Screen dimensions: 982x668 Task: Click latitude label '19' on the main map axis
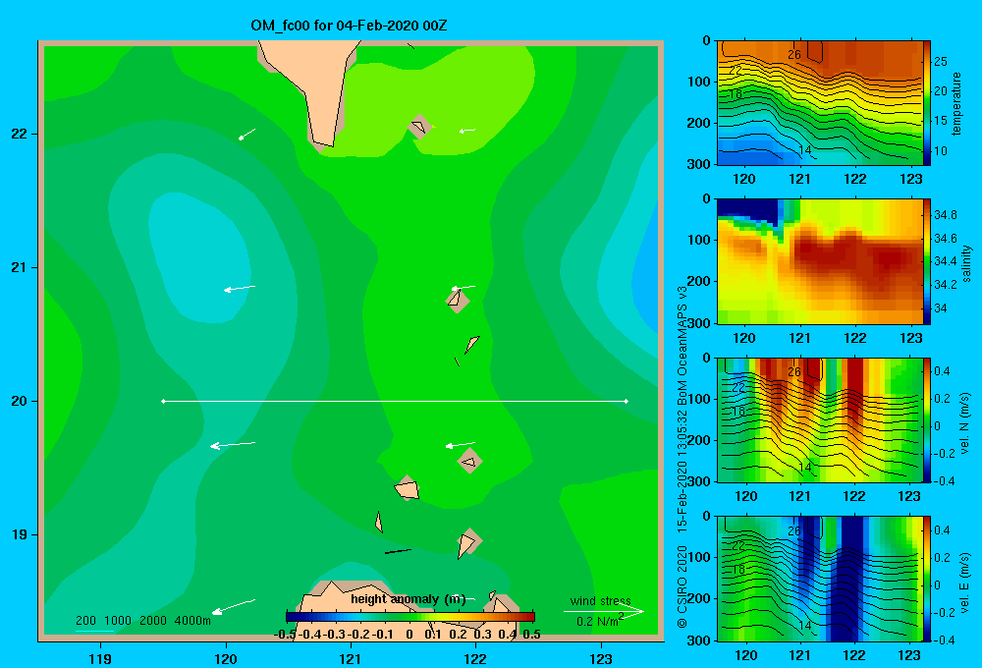point(20,534)
